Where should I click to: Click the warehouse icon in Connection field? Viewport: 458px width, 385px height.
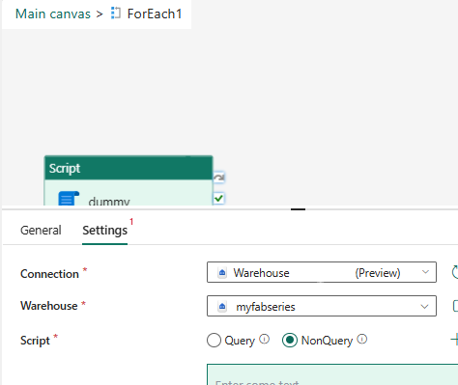pos(222,273)
